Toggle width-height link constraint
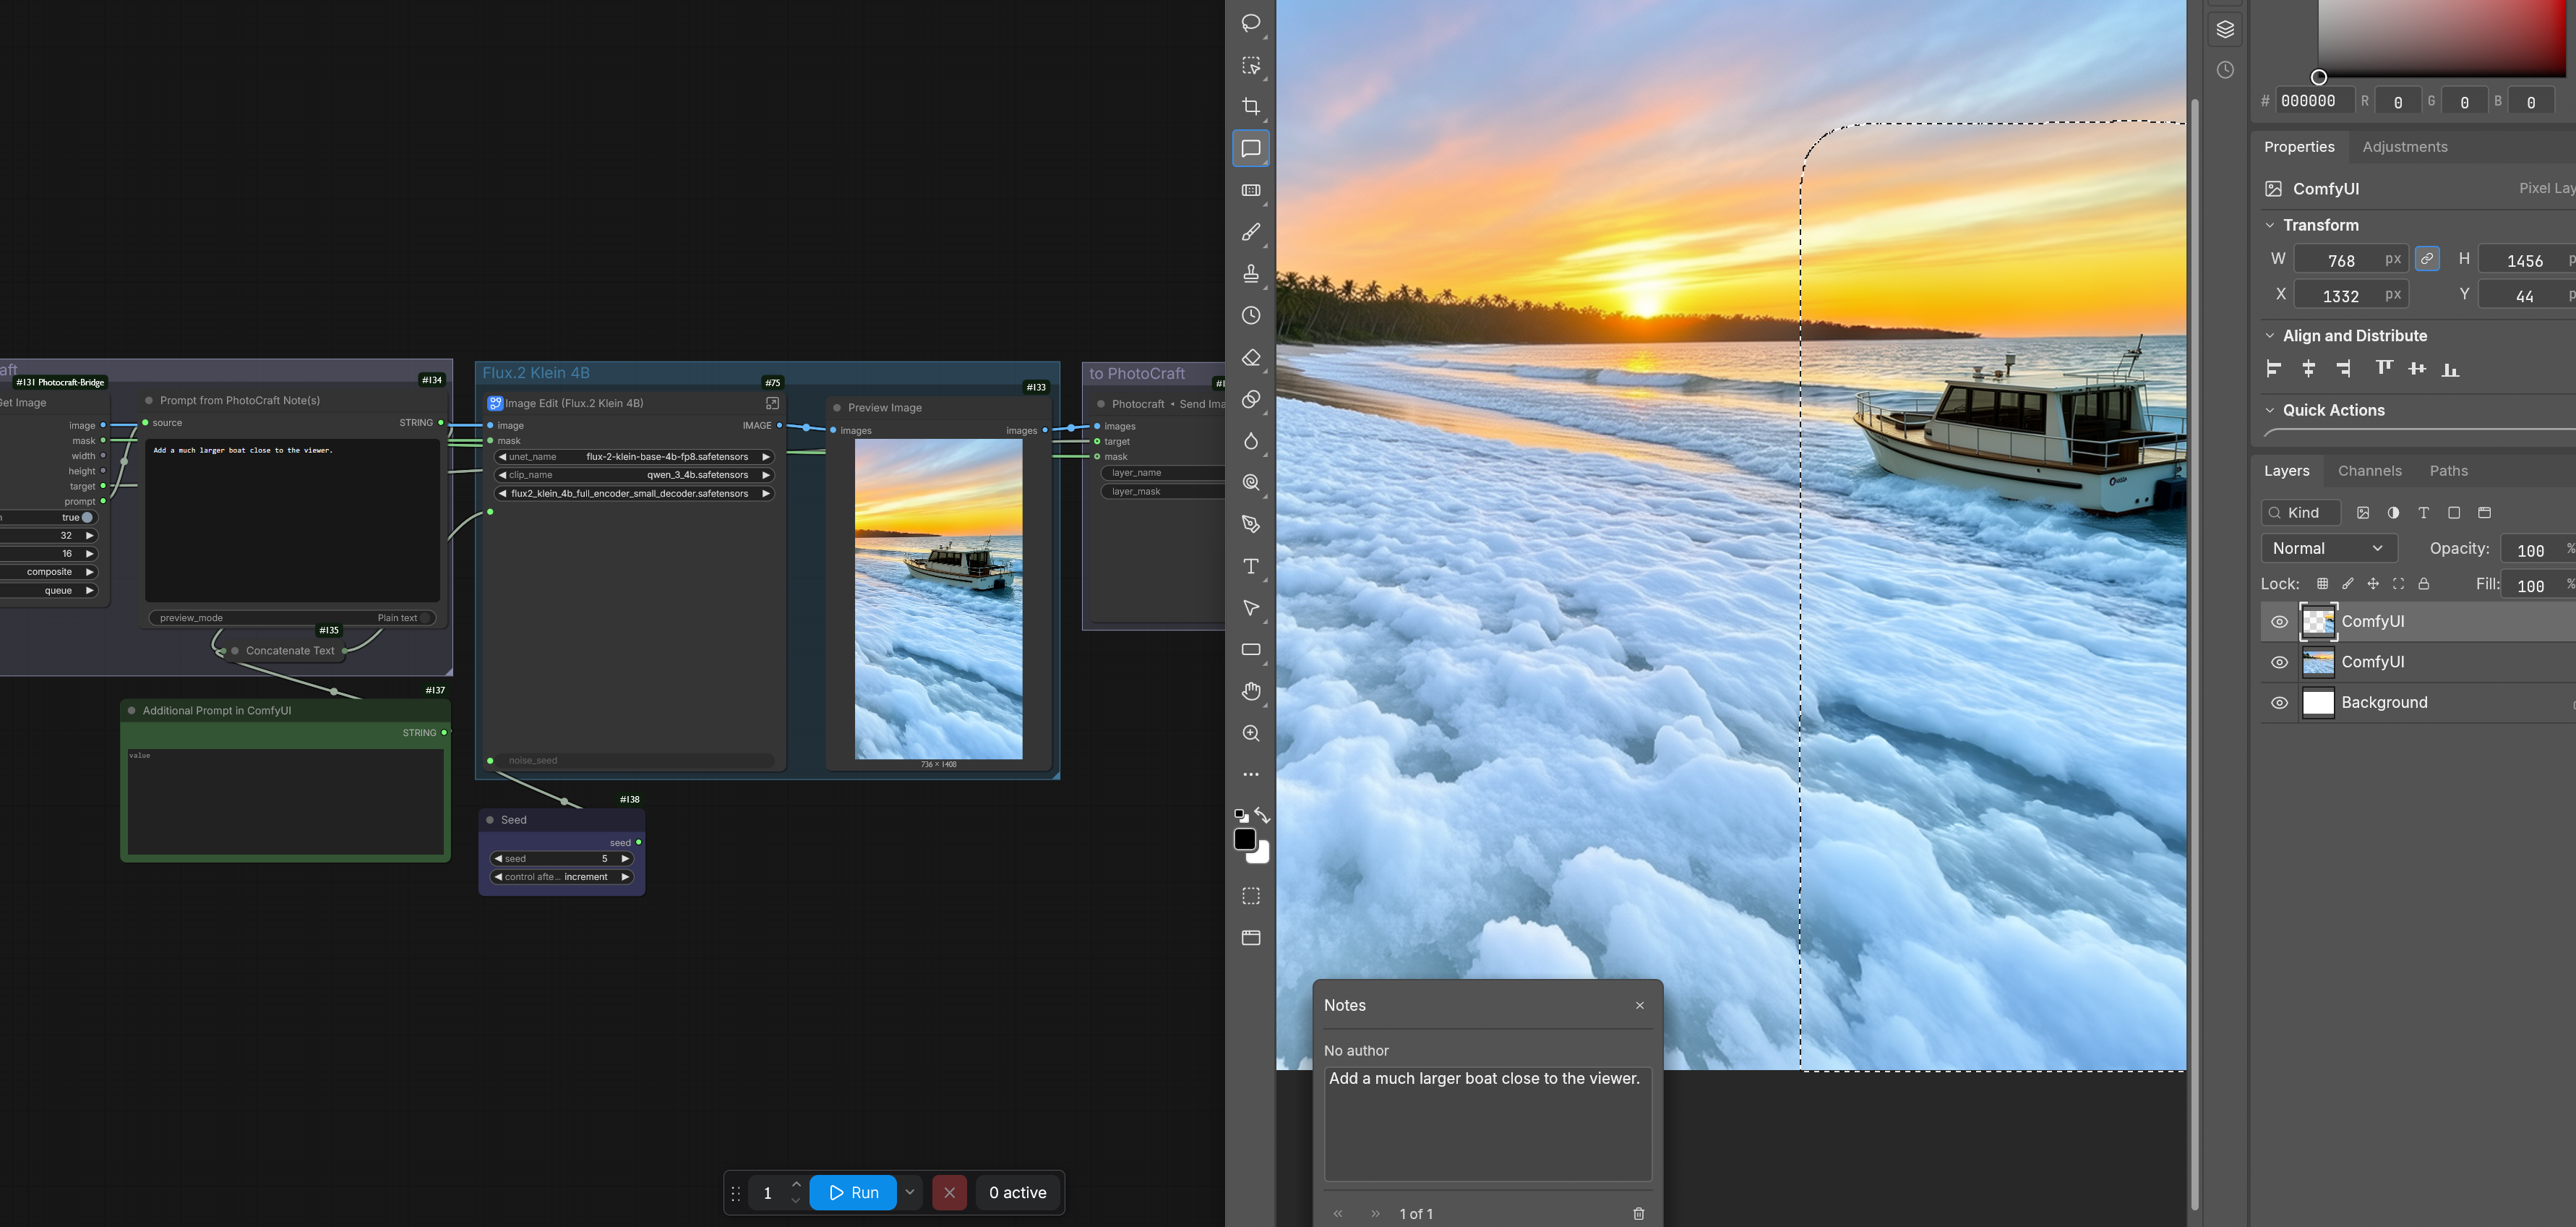2576x1227 pixels. [x=2427, y=259]
